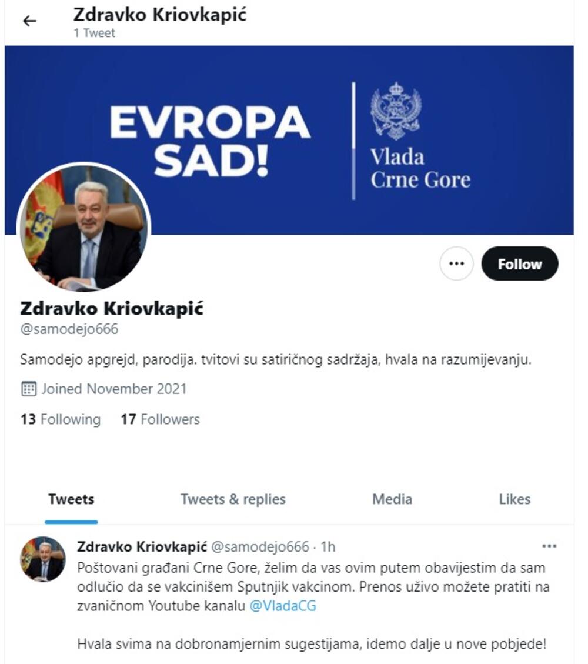The image size is (588, 664).
Task: Open the large circular profile photo
Action: point(84,228)
